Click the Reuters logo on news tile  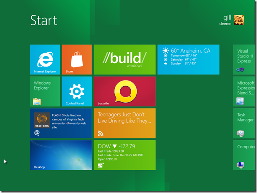point(42,120)
